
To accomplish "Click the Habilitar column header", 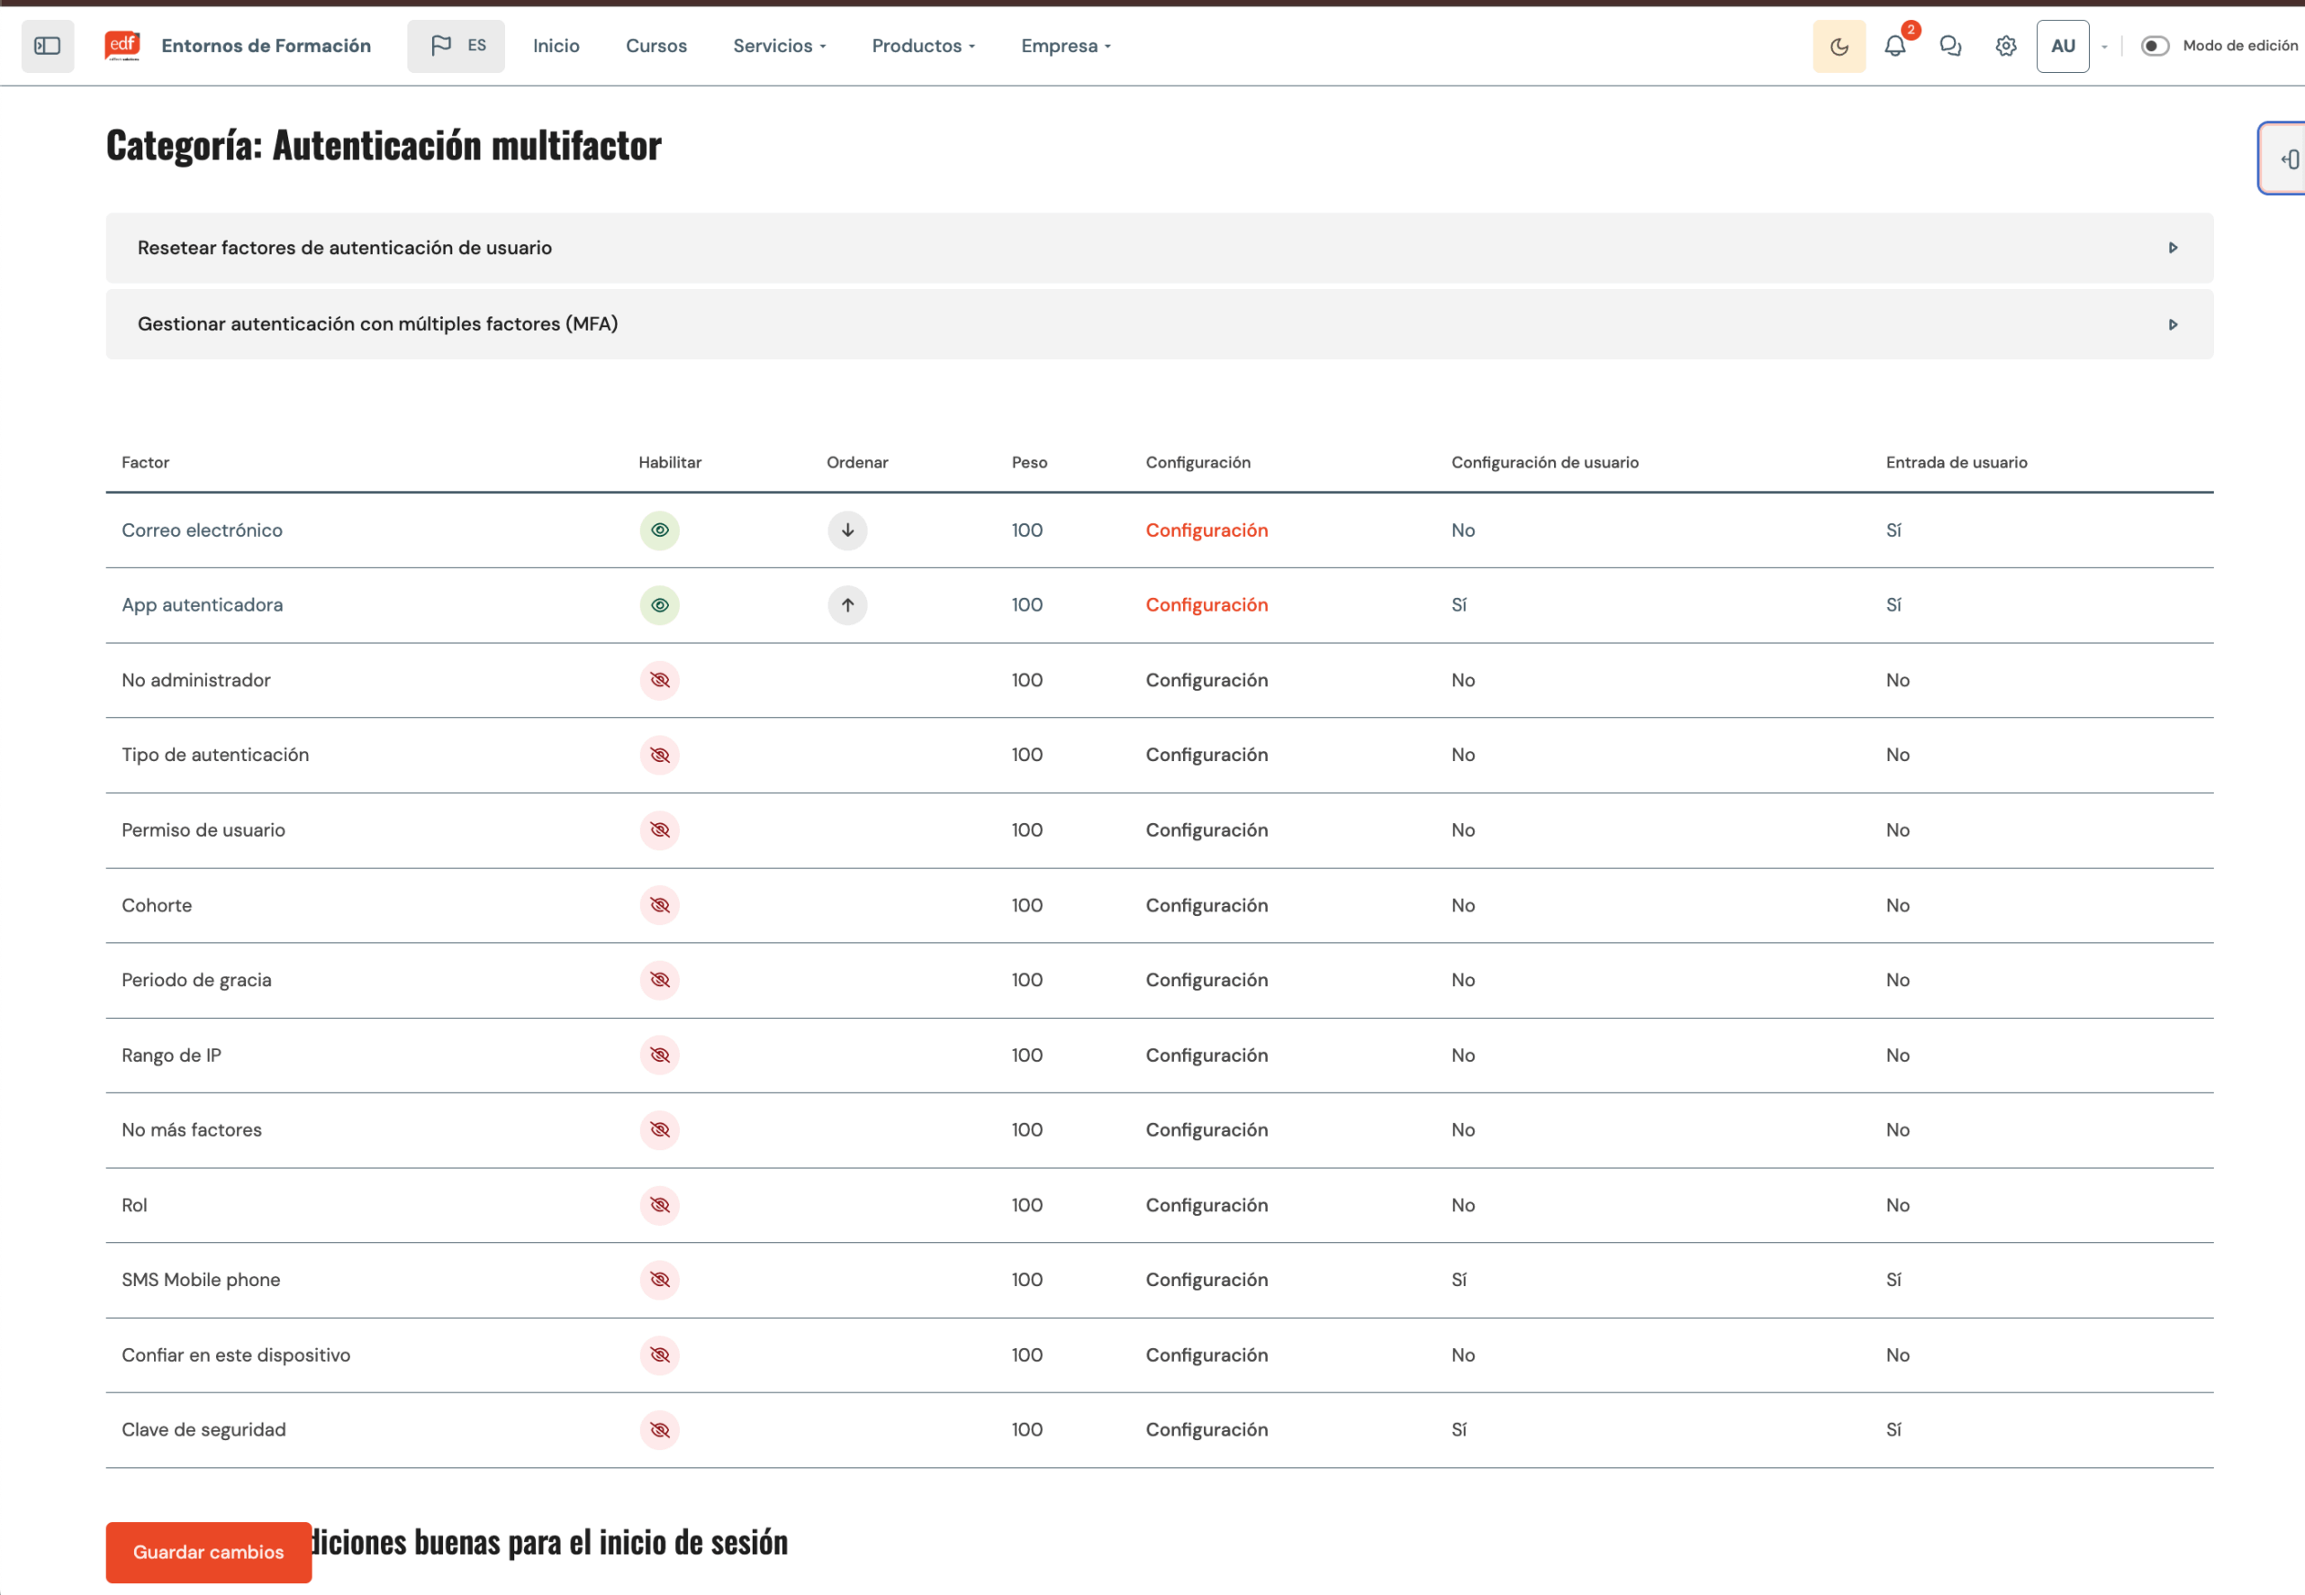I will [x=671, y=463].
